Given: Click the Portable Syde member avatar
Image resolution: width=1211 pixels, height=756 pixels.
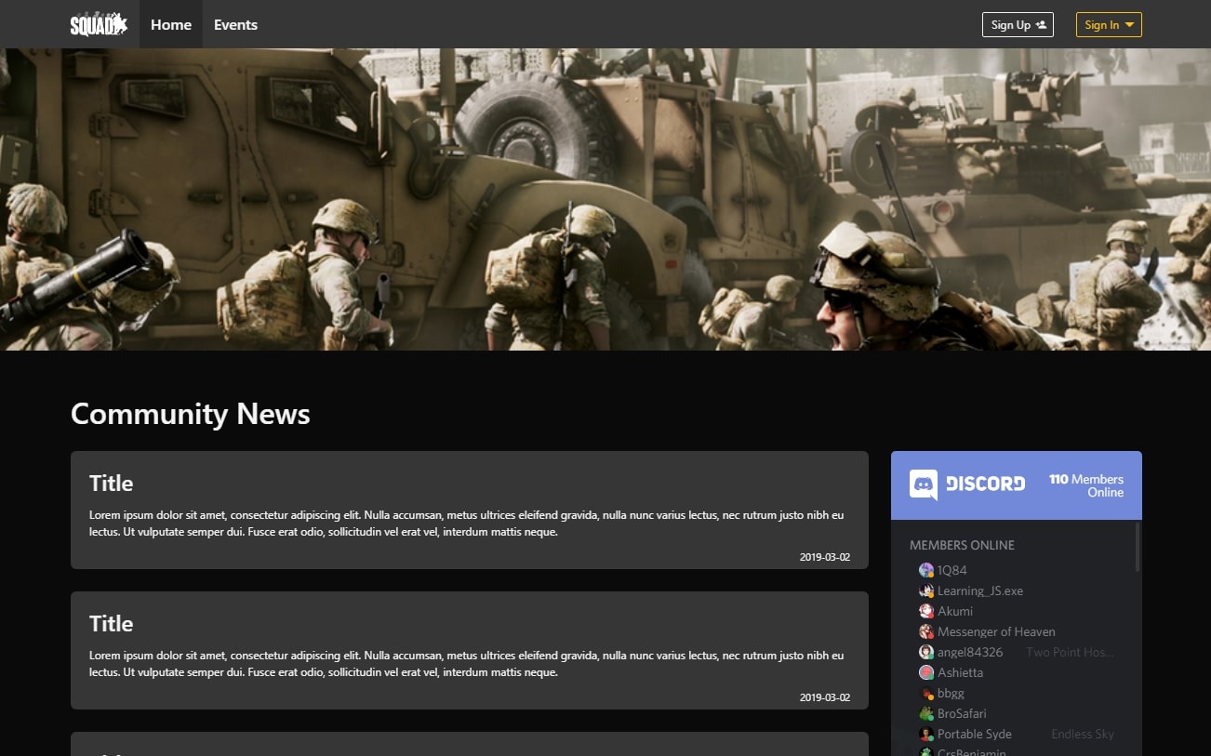Looking at the screenshot, I should click(x=926, y=734).
